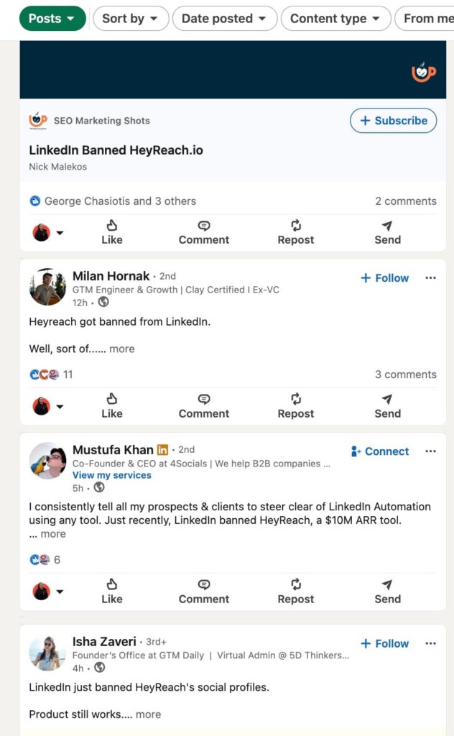Viewport: 454px width, 736px height.
Task: Open three-dot menu on Isha Zaveri's post
Action: coord(430,643)
